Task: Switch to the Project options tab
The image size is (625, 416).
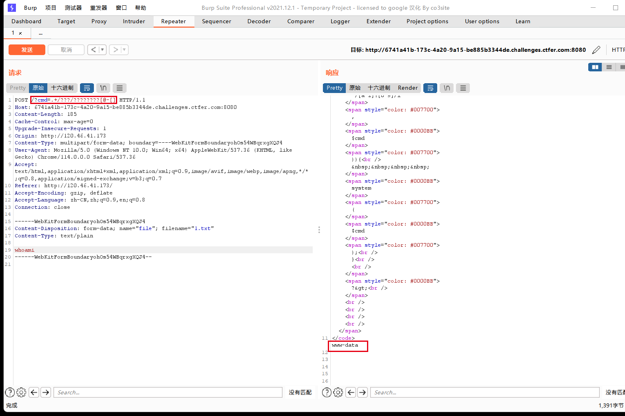Action: tap(427, 21)
